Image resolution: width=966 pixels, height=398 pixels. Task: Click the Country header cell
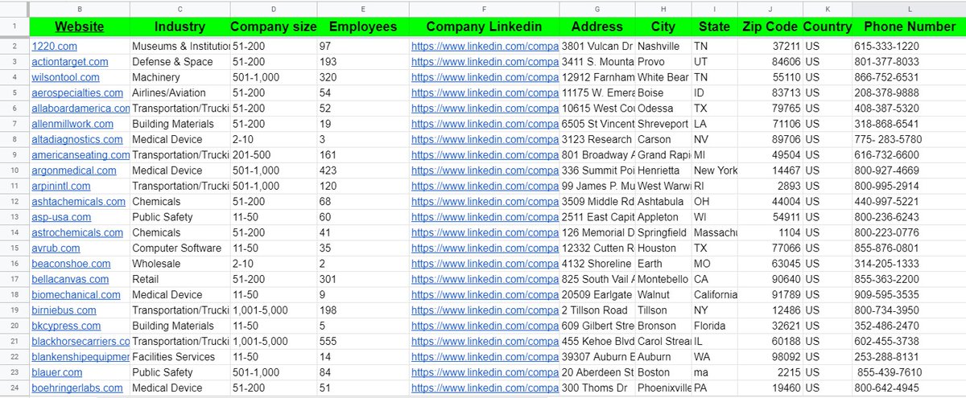click(828, 27)
